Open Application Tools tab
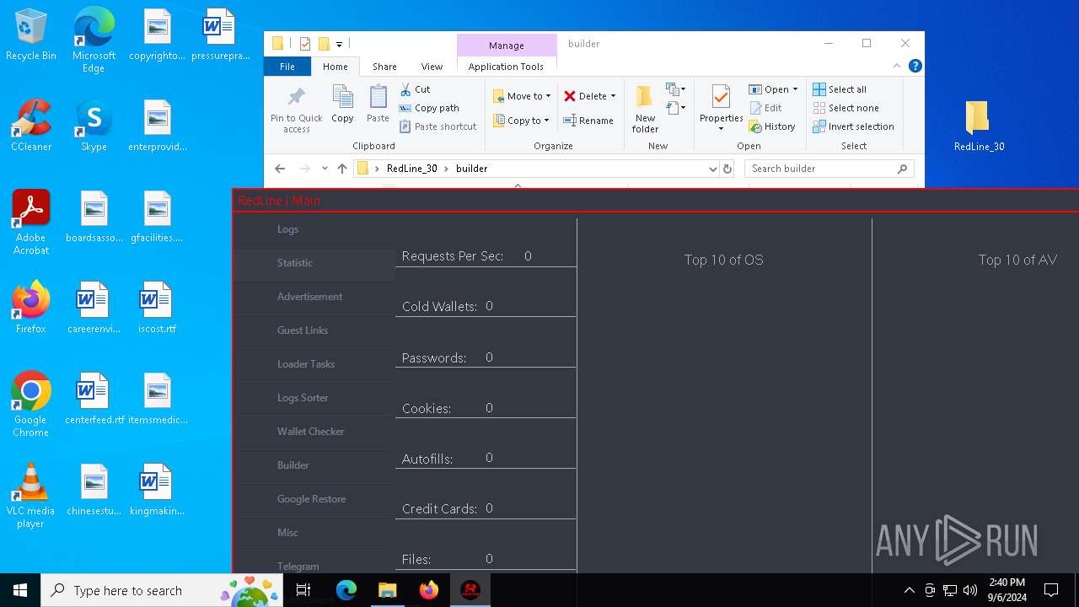This screenshot has height=607, width=1079. [506, 67]
